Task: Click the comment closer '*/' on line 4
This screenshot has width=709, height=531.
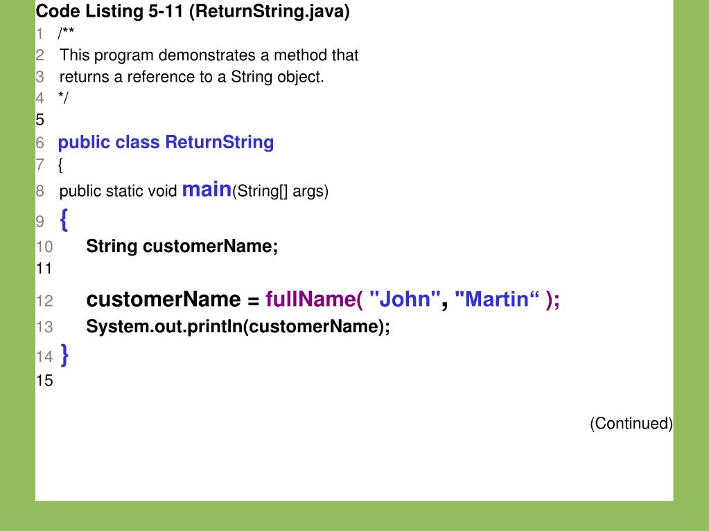Action: [63, 98]
